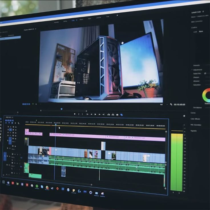Click the Add Marker icon in transport controls

point(75,114)
